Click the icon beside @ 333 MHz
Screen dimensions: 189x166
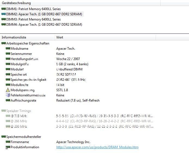coord(8,116)
